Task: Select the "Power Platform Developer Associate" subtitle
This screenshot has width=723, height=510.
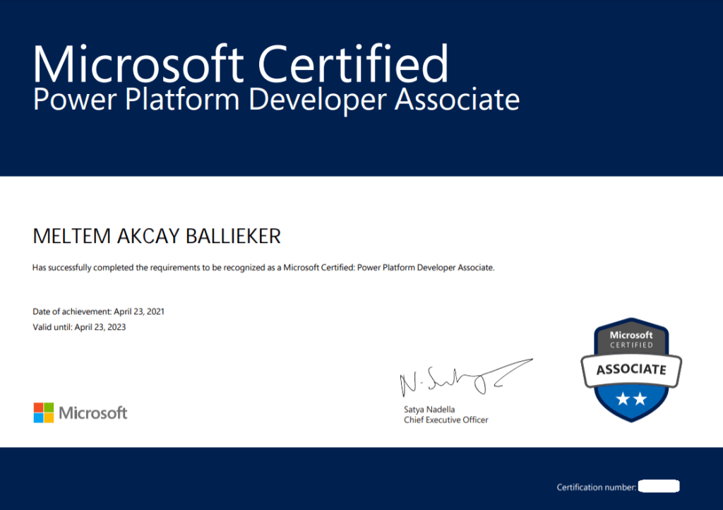Action: (x=276, y=100)
